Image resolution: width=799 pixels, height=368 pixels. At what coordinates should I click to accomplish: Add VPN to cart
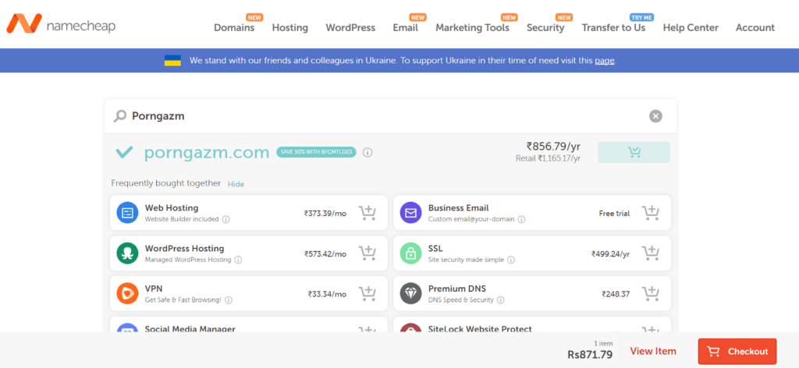point(367,294)
